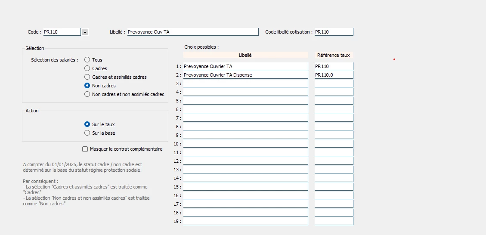Click into the Code field containing PR110
Viewport: 486px width, 235px height.
click(62, 32)
